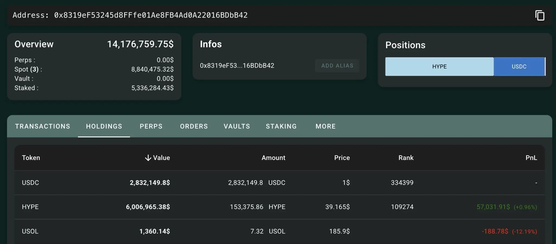
Task: Select the HYPE segment in the Positions bar
Action: (x=439, y=66)
